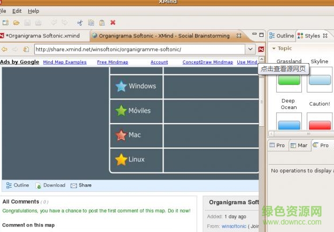Click the Outline button below the map
This screenshot has height=232, width=334.
[18, 185]
